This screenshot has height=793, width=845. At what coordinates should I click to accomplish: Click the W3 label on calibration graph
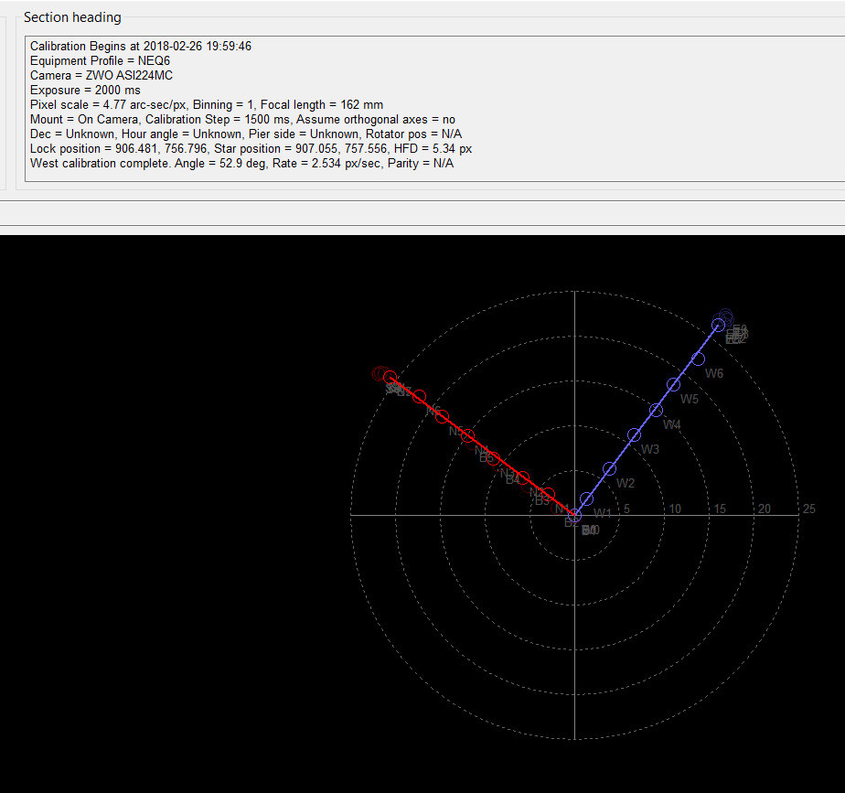pyautogui.click(x=650, y=449)
